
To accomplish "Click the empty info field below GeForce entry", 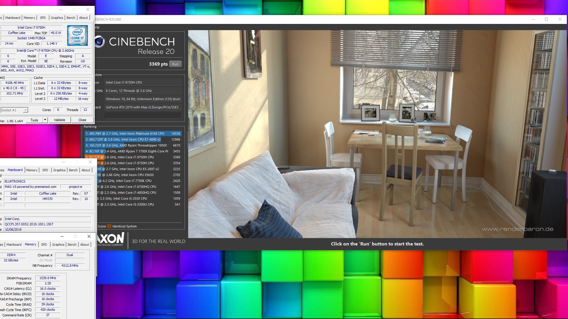I will [x=143, y=115].
